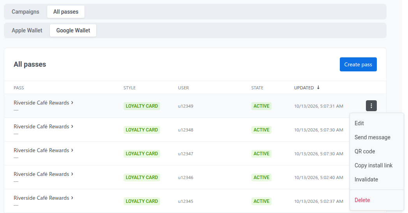Click the user ID u12347

[185, 154]
